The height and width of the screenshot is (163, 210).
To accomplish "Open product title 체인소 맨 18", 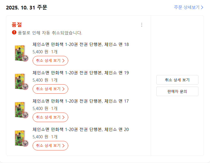I will [x=81, y=44].
